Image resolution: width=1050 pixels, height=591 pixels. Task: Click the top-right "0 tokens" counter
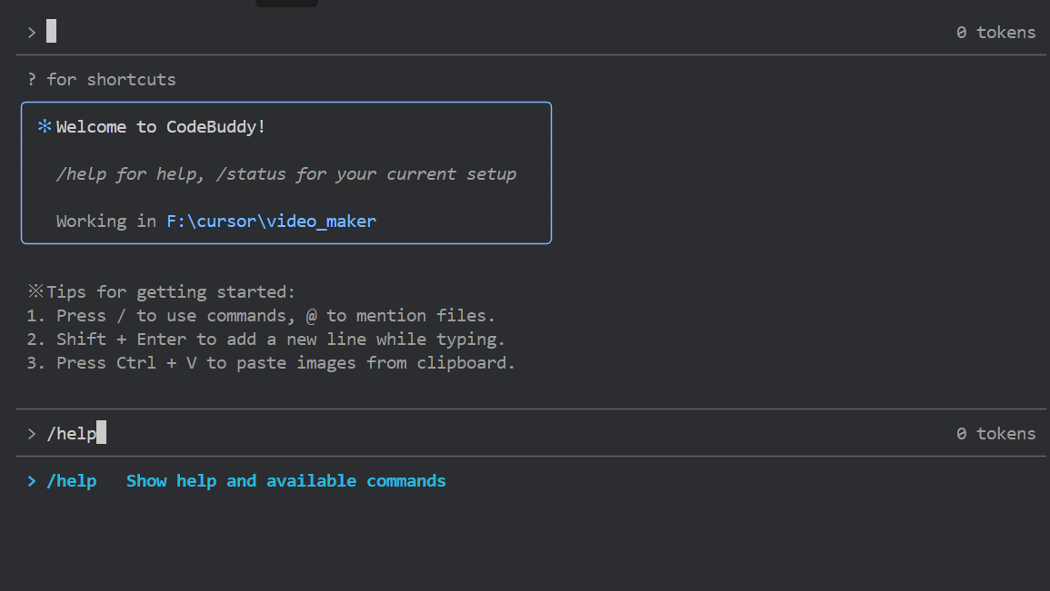995,33
